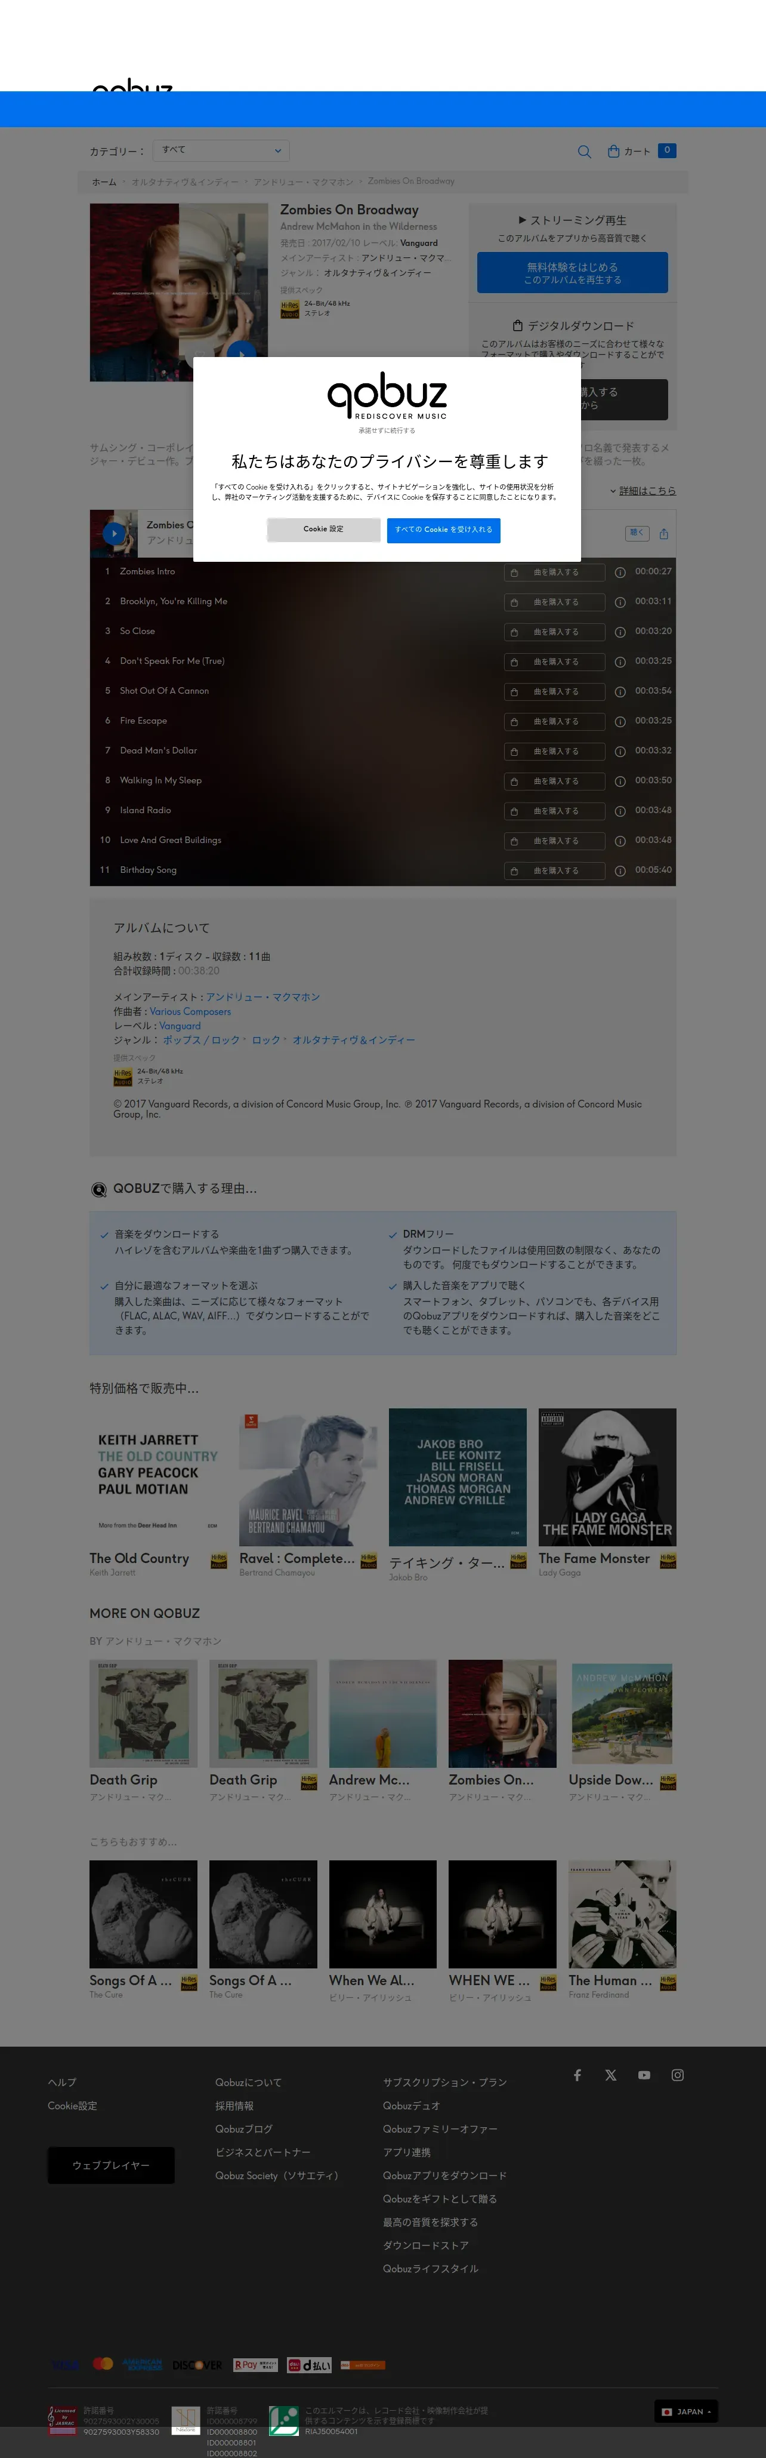
Task: Click the search magnifier icon
Action: [585, 152]
